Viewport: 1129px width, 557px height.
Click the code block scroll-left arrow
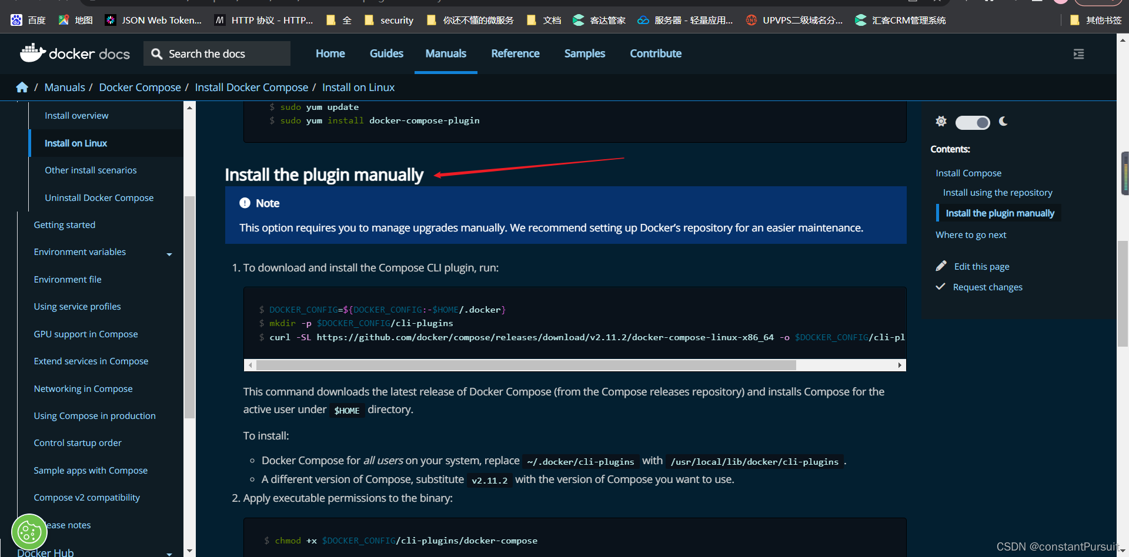(250, 365)
